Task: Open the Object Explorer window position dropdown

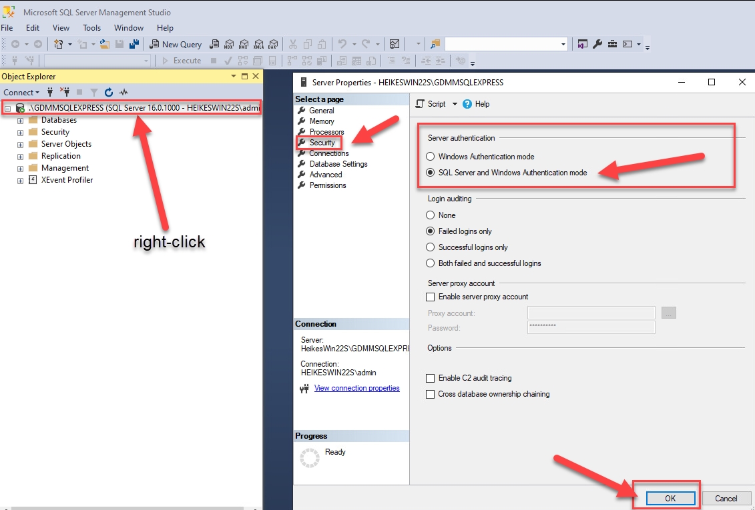Action: click(234, 76)
